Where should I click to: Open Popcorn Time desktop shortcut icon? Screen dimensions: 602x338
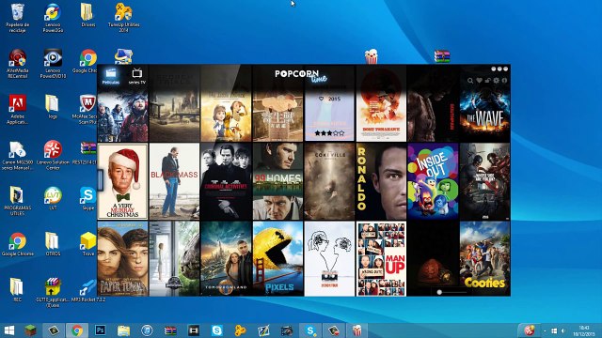[x=372, y=56]
